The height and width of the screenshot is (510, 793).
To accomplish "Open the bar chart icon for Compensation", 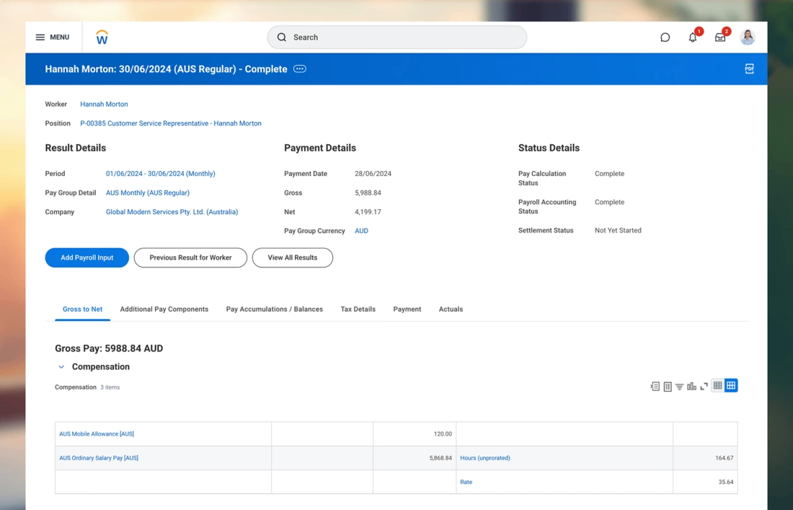I will 691,387.
